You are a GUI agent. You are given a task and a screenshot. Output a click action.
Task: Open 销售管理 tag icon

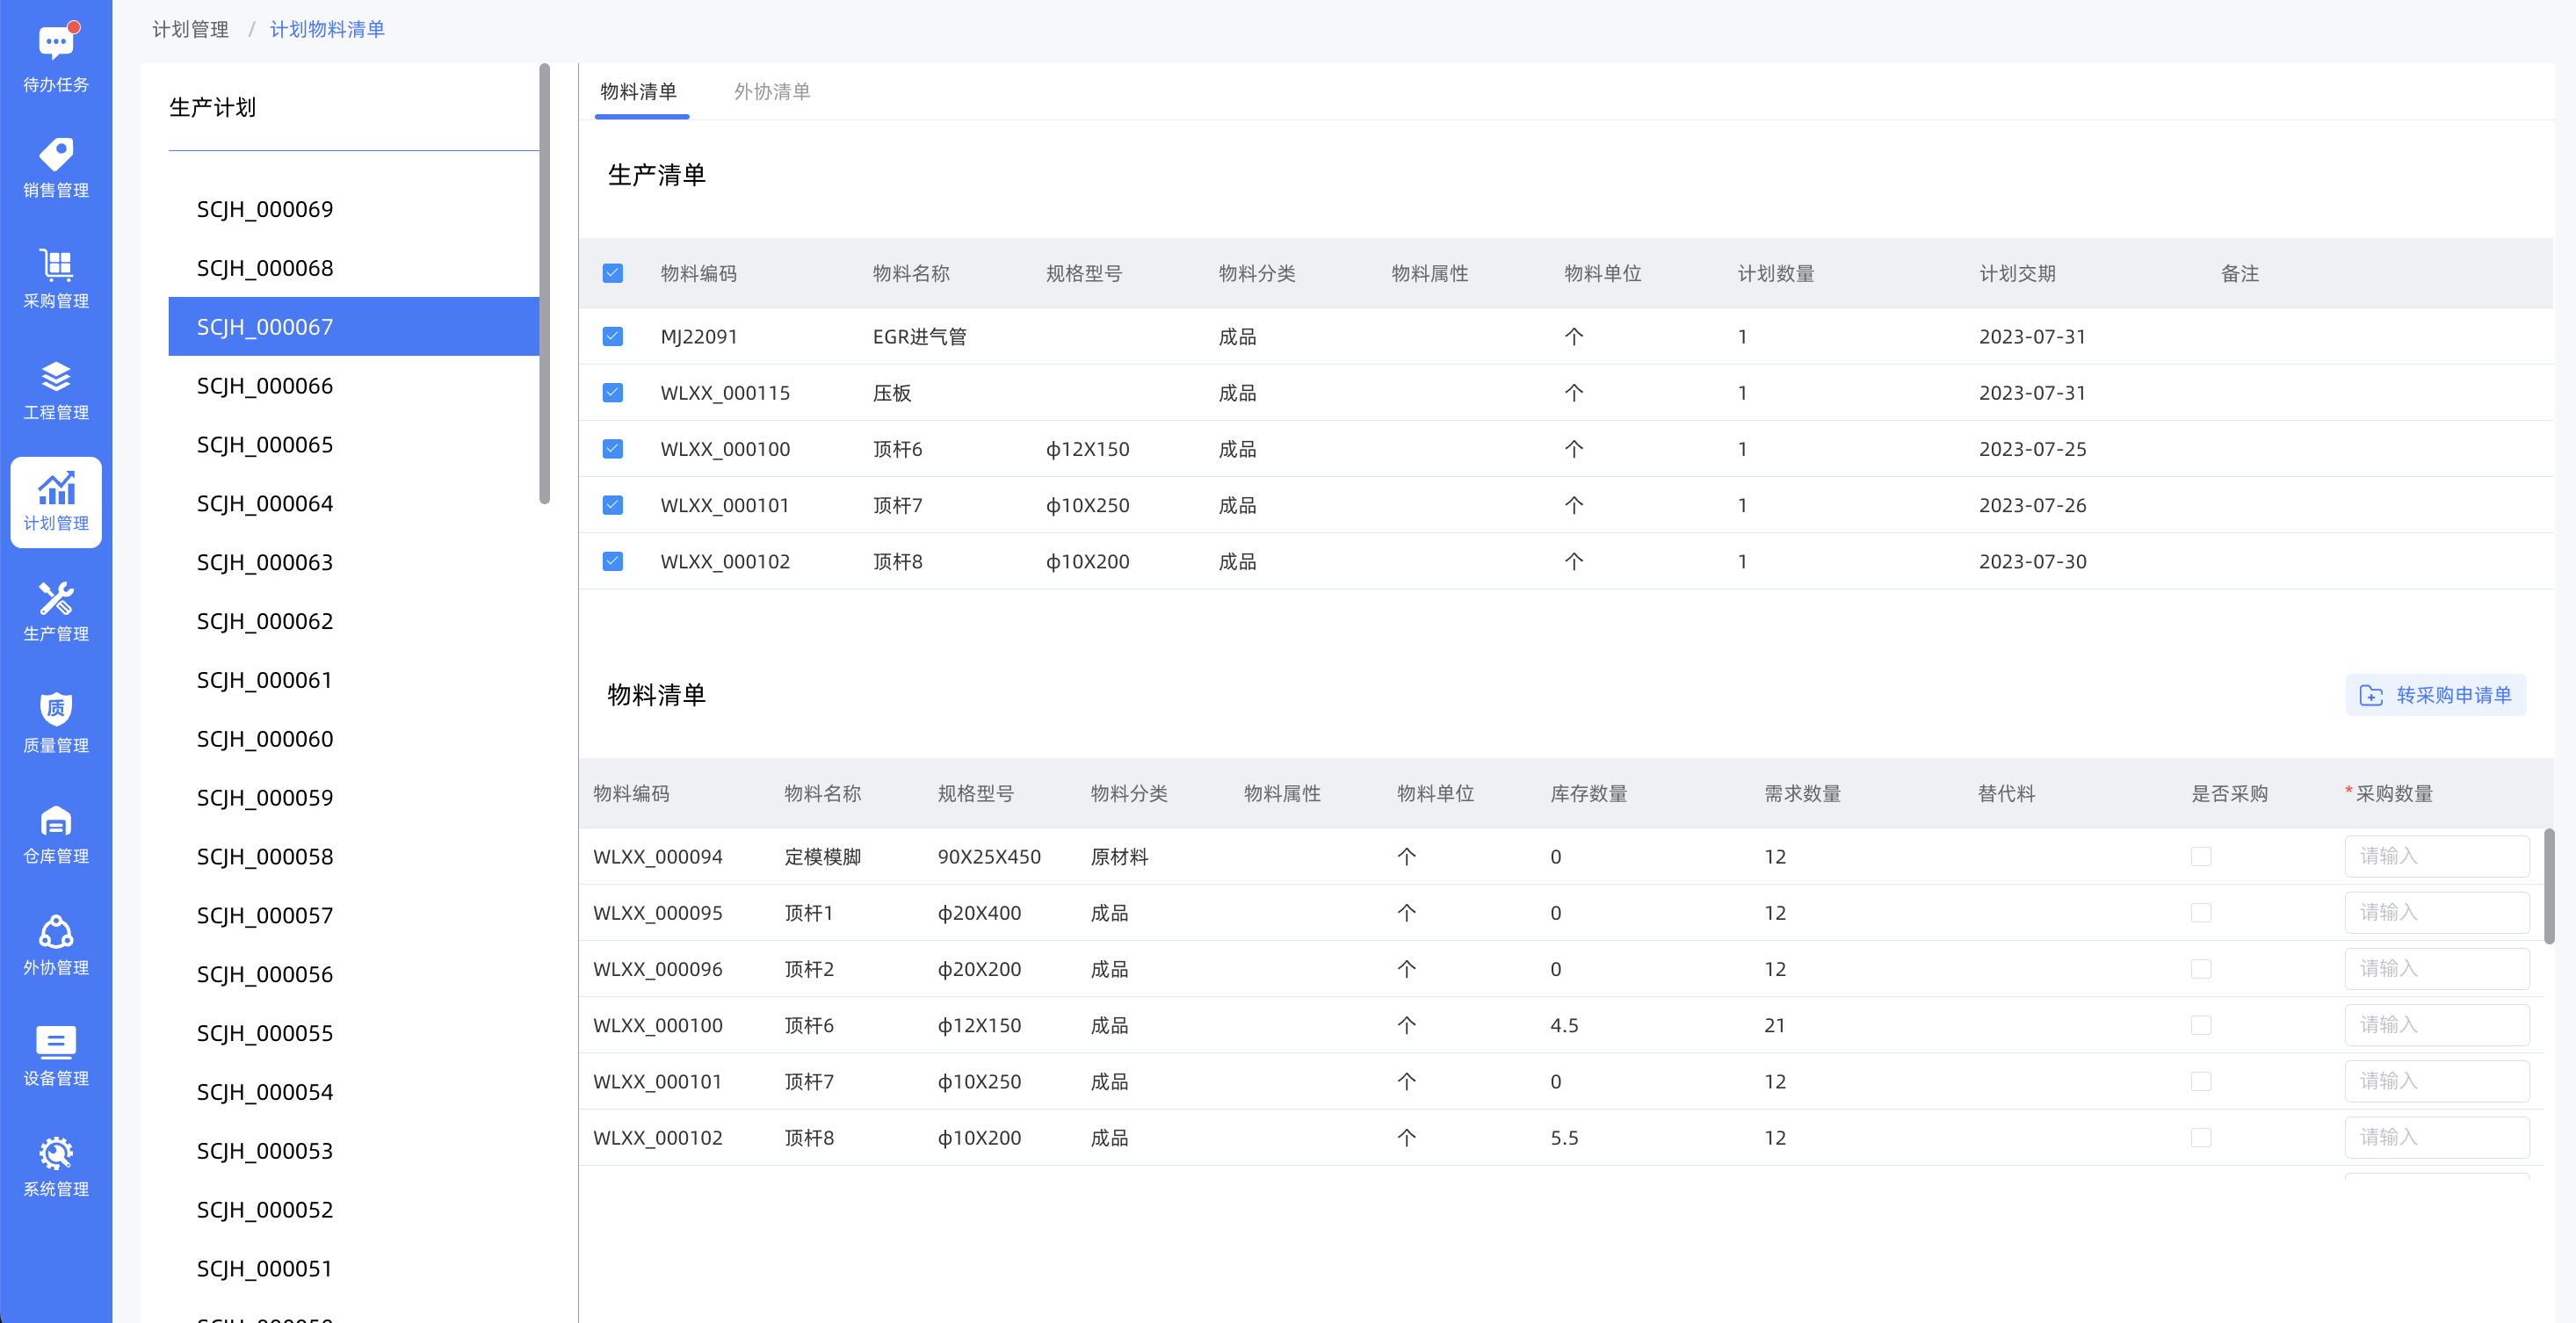tap(56, 154)
